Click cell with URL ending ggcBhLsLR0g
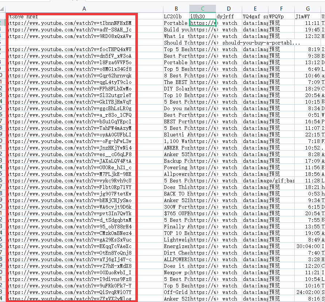Viewport: 325px width, 302px height. (84, 108)
